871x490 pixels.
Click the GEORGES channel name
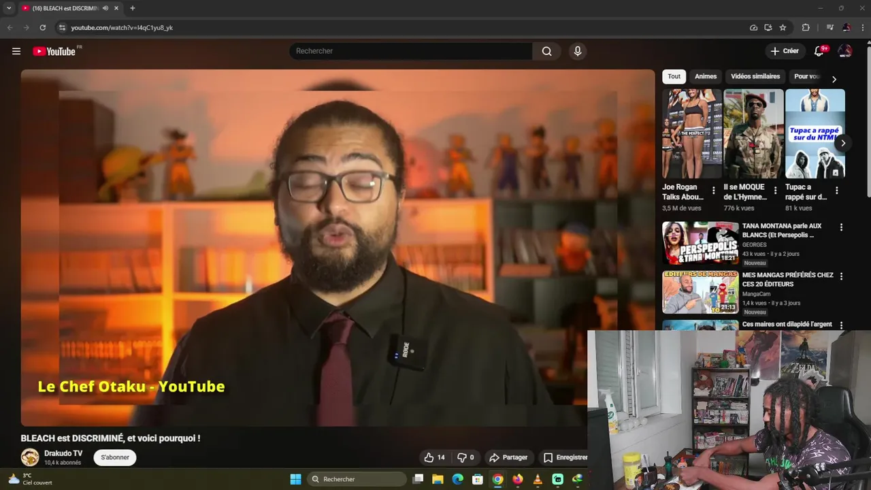click(x=754, y=244)
